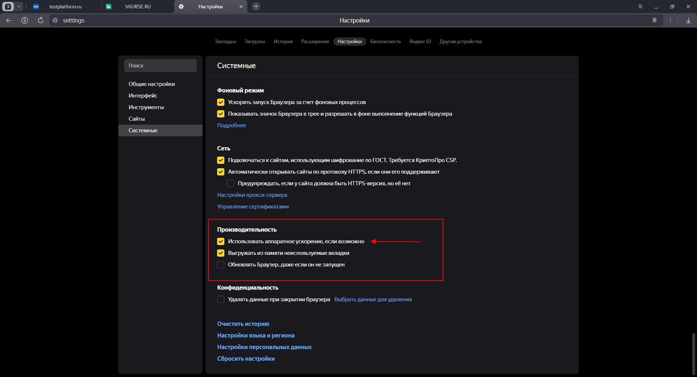Viewport: 697px width, 377px height.
Task: Open the Безопасность section
Action: (x=386, y=41)
